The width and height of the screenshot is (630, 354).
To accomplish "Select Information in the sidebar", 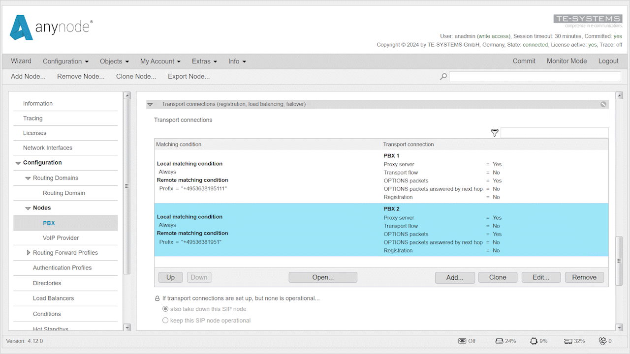I will 38,104.
